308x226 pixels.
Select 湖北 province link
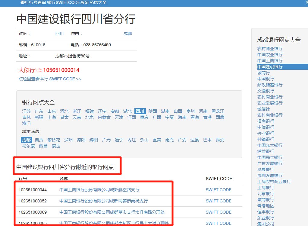pos(127,111)
